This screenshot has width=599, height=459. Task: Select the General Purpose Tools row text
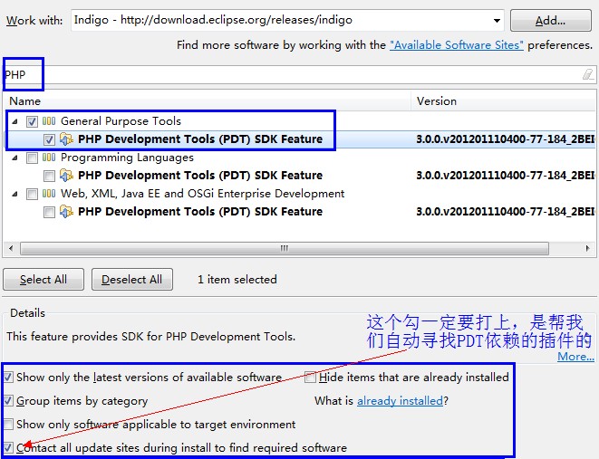(121, 121)
